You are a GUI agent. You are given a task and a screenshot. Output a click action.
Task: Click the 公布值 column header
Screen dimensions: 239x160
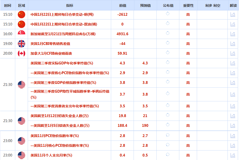tap(168, 5)
